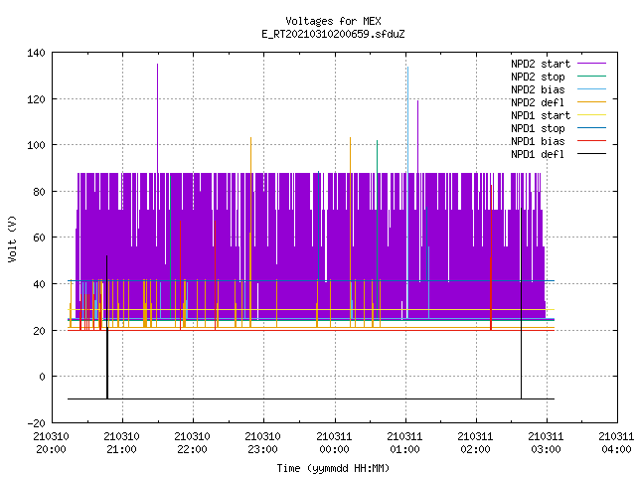
Task: Click the -20 y-axis tick label
Action: (x=36, y=423)
